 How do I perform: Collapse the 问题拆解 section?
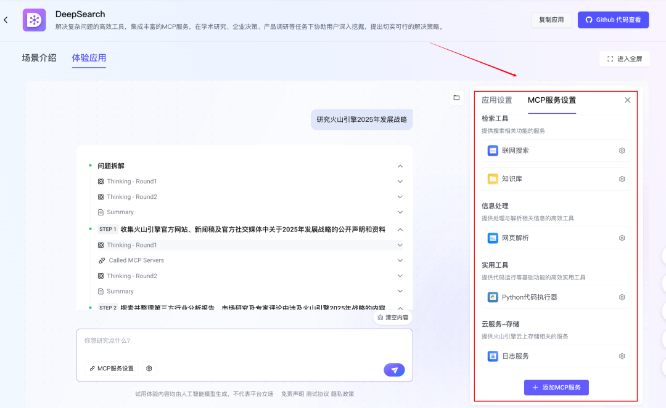pyautogui.click(x=400, y=166)
